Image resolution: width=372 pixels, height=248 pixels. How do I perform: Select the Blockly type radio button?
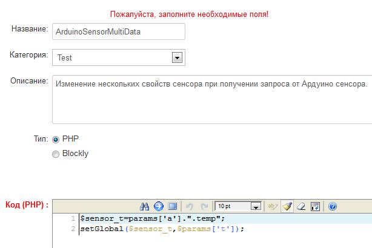click(x=56, y=154)
